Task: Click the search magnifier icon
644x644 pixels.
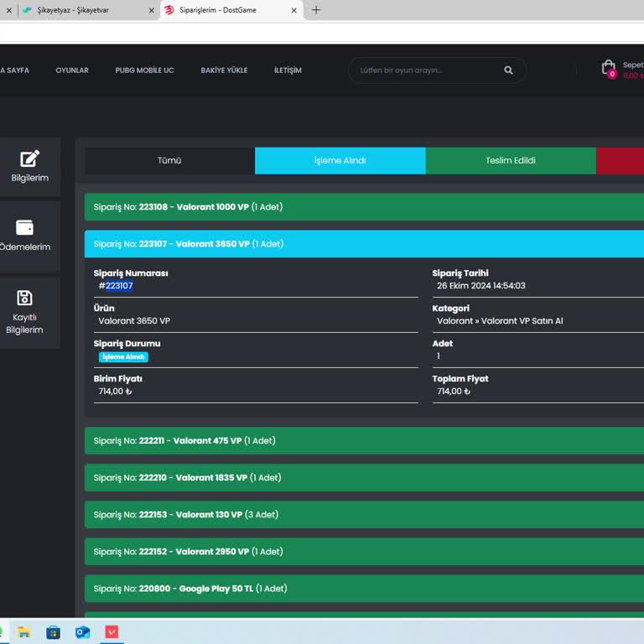Action: [508, 70]
